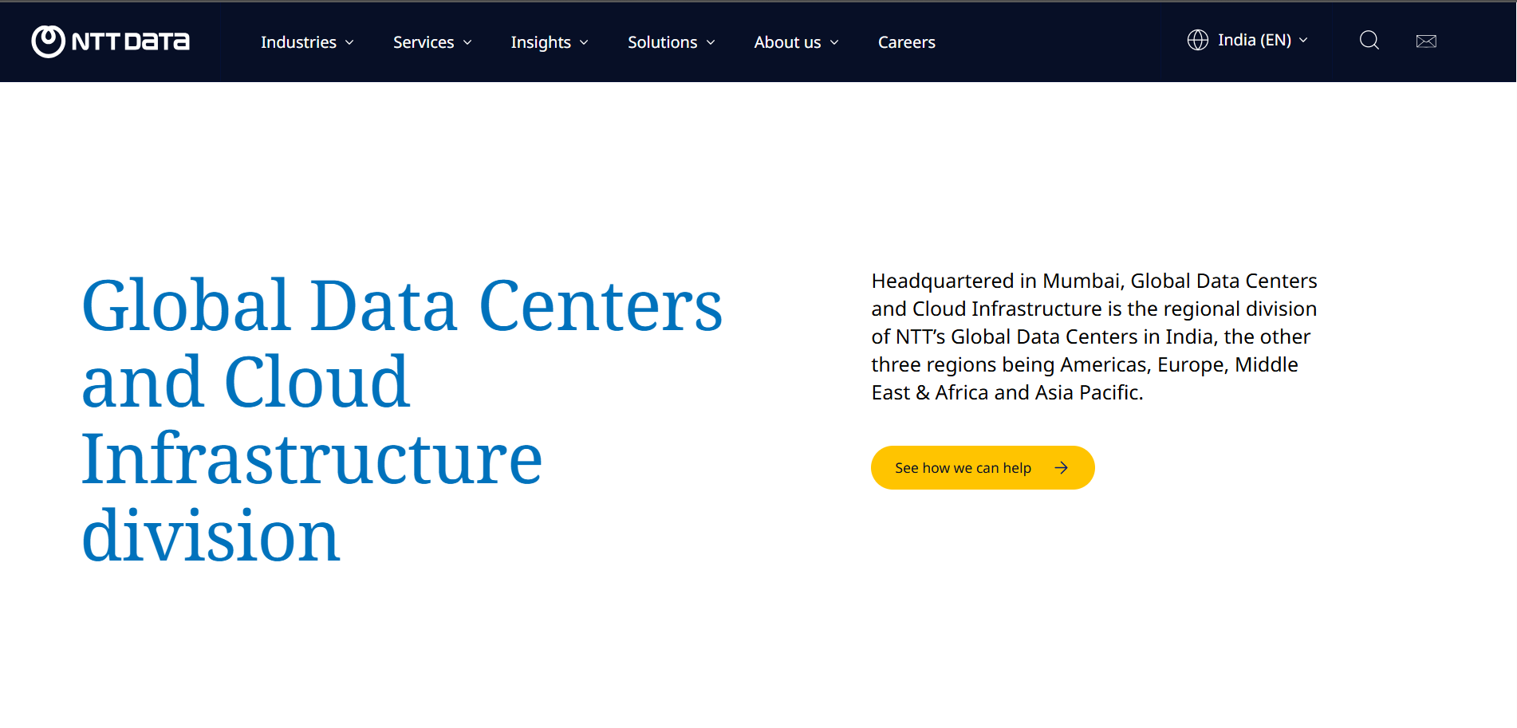Click the NTT DATA logo
1517x728 pixels.
111,41
